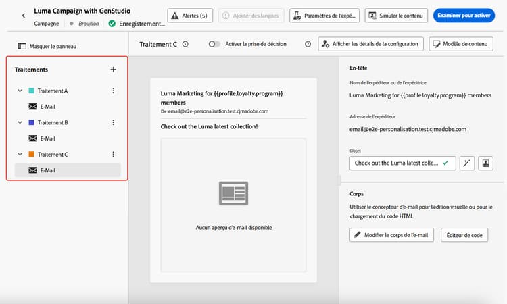Click the Campagne label under the title
This screenshot has width=507, height=304.
[x=47, y=24]
